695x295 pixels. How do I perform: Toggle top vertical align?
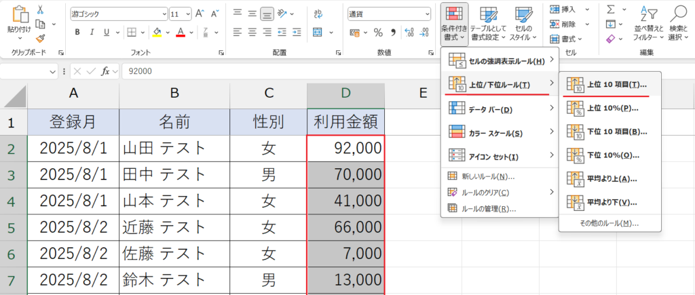238,14
